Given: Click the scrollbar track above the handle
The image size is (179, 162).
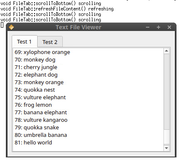Looking at the screenshot, I should (166, 92).
